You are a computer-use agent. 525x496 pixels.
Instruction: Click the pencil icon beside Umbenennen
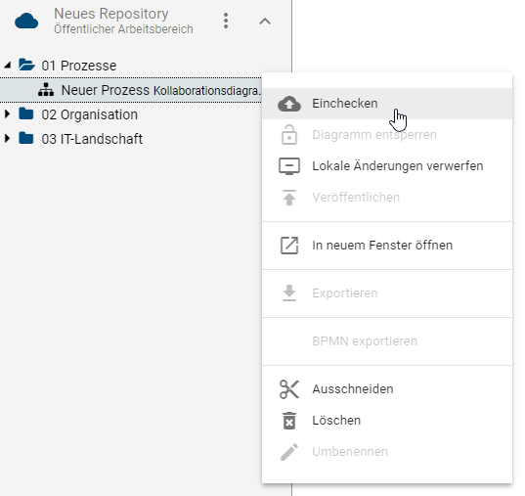(x=289, y=452)
